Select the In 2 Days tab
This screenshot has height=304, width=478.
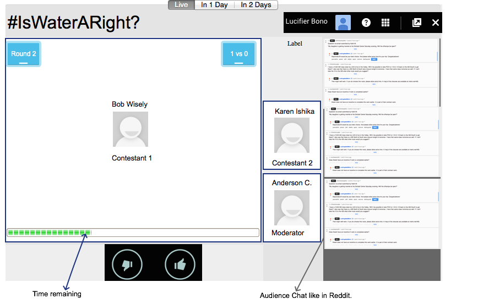(255, 5)
